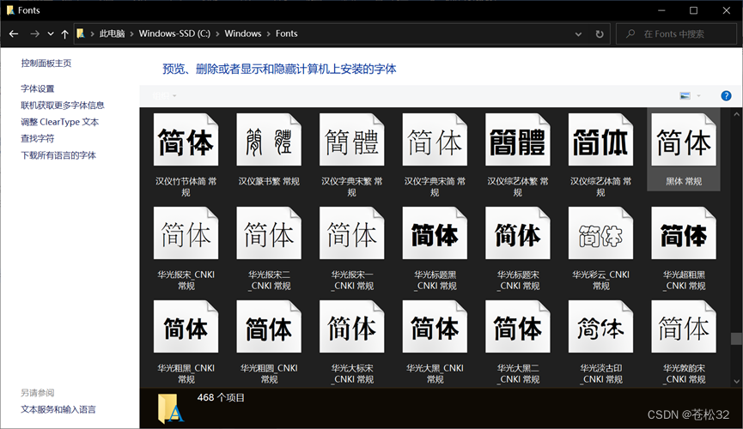The width and height of the screenshot is (743, 429).
Task: Select the 华光标题黑_CNKI 常规 font icon
Action: 435,233
